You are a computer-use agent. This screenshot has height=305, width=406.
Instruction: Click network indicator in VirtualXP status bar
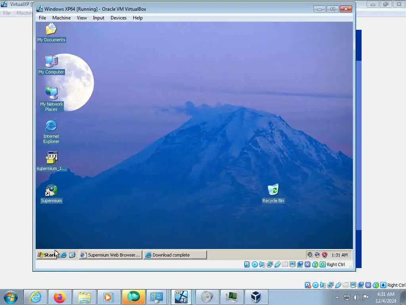330,285
